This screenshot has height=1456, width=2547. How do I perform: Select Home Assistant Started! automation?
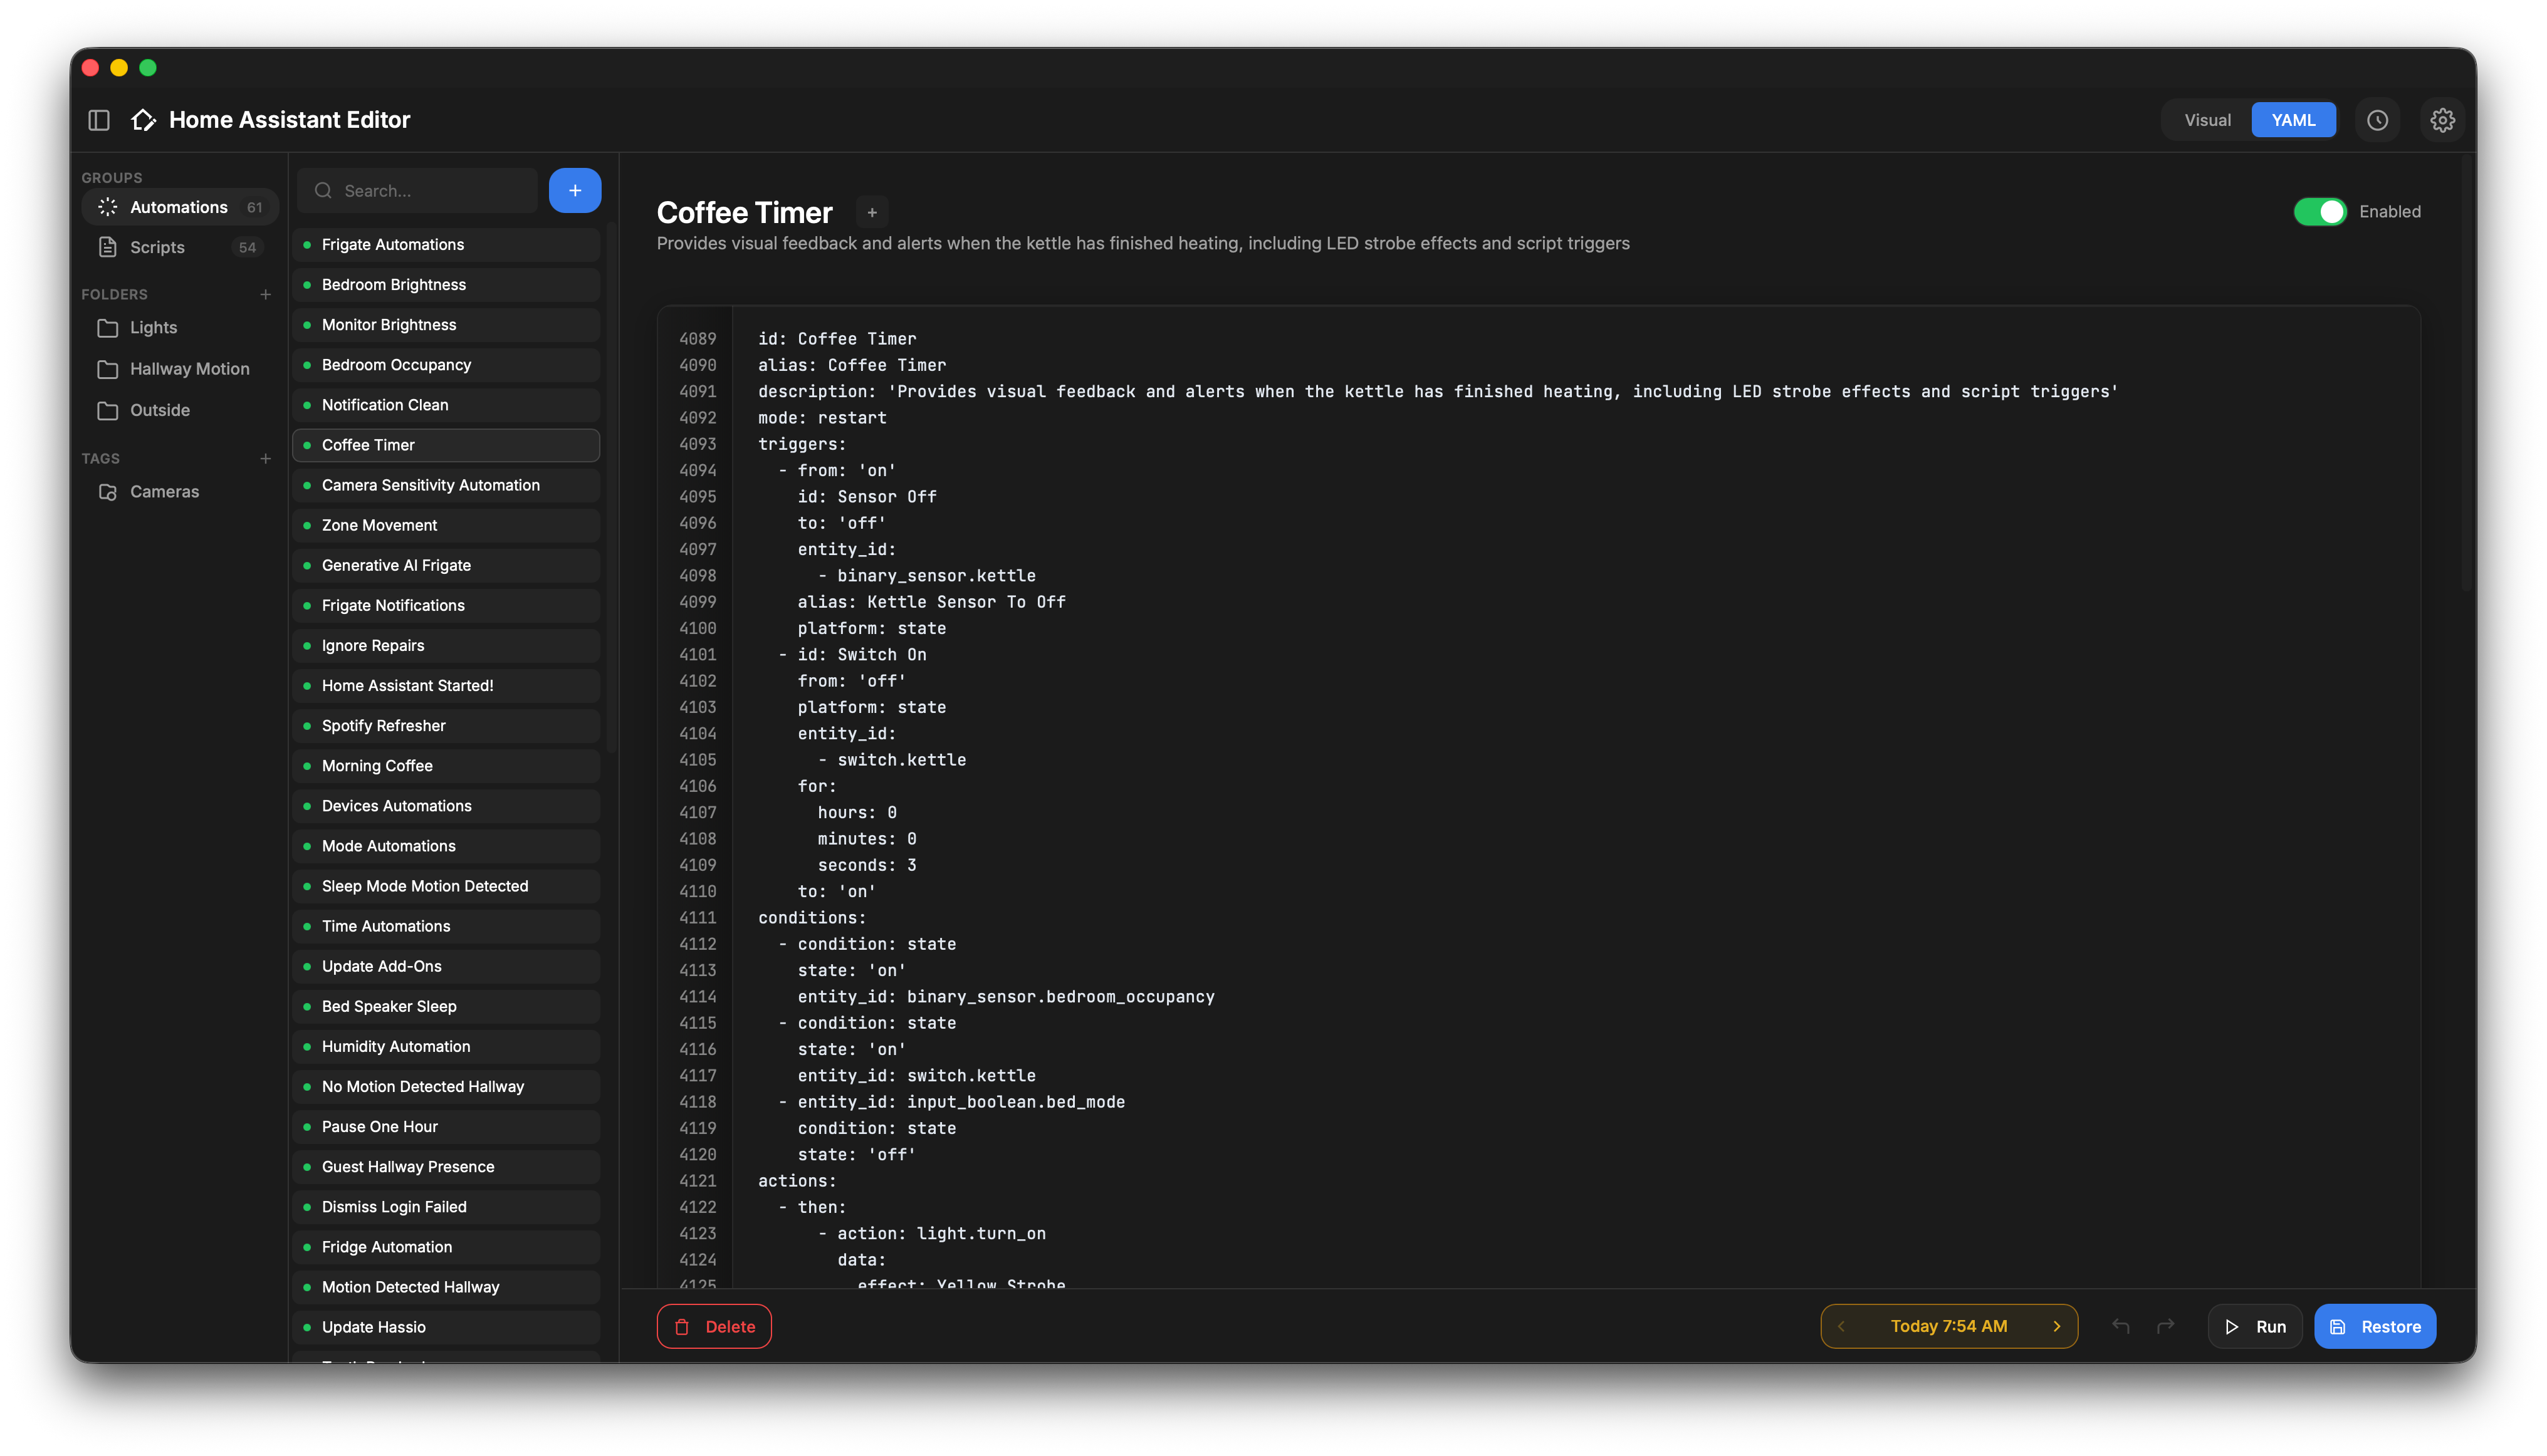point(446,686)
